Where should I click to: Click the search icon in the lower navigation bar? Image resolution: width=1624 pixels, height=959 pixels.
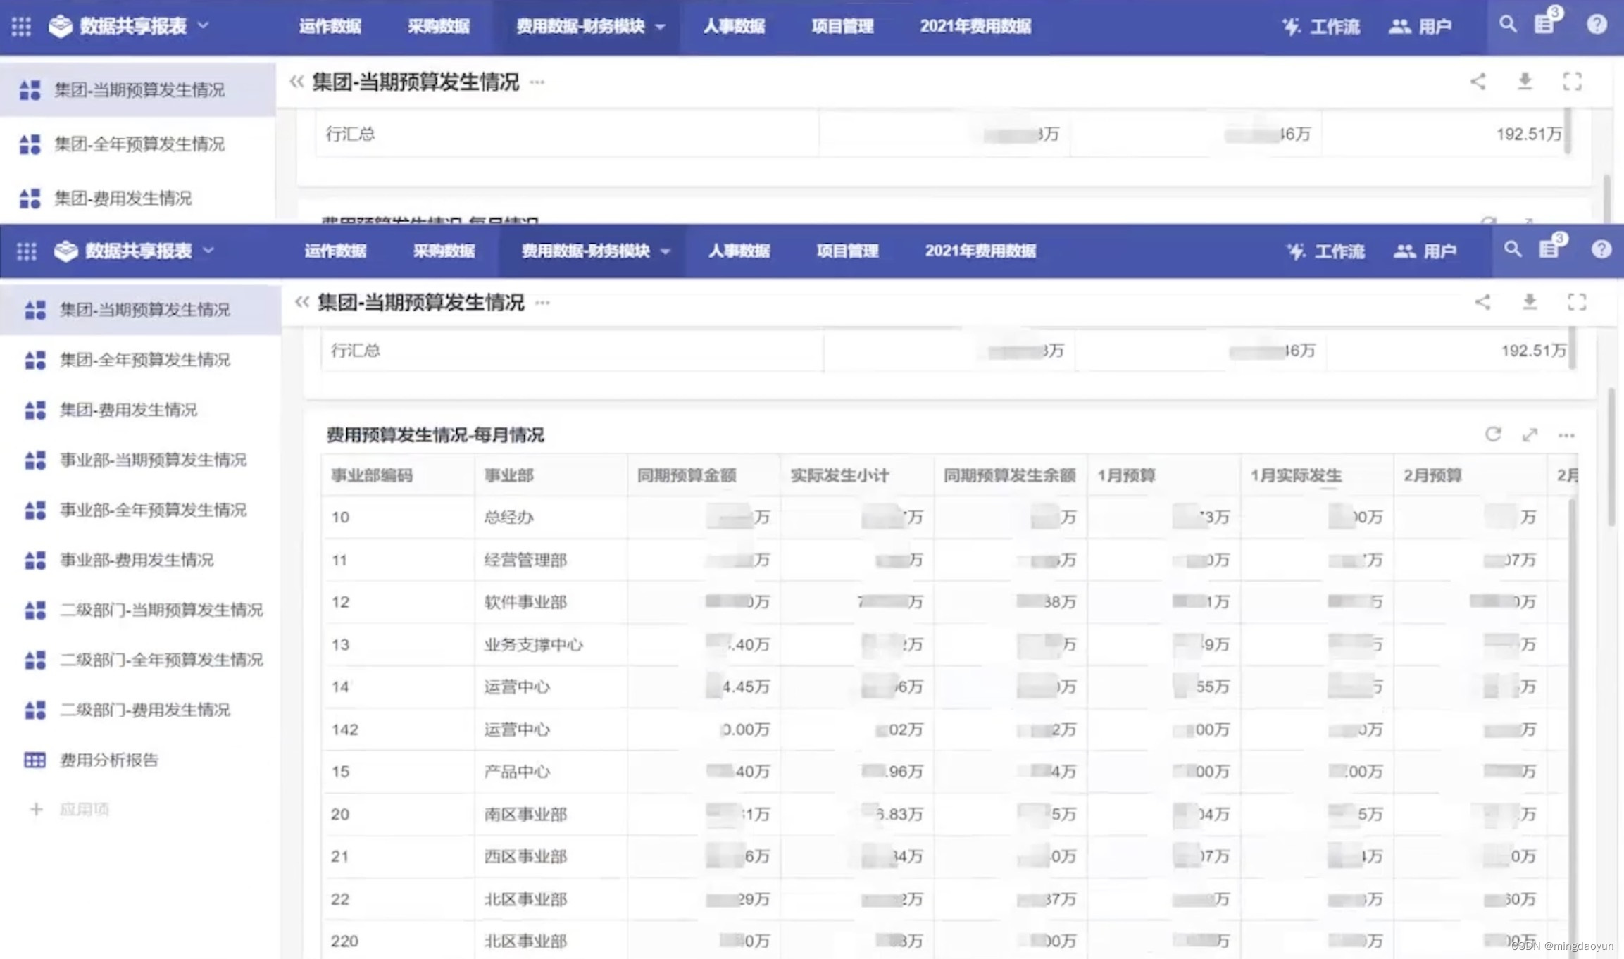tap(1512, 249)
